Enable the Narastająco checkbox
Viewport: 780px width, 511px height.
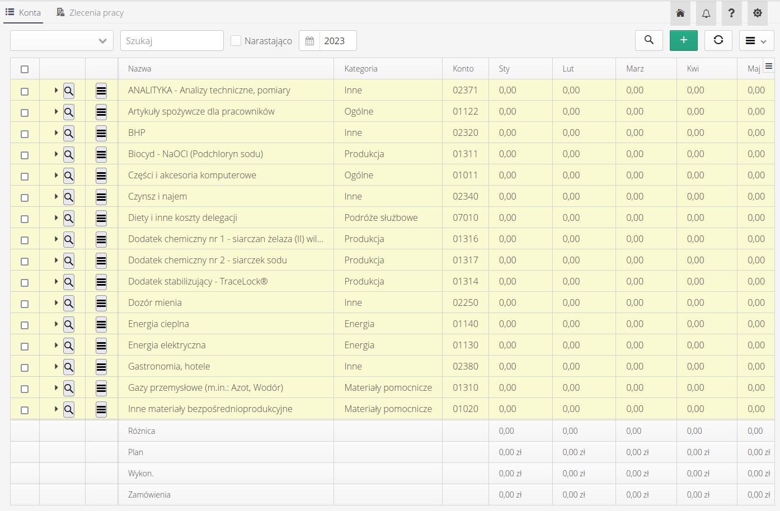(236, 40)
